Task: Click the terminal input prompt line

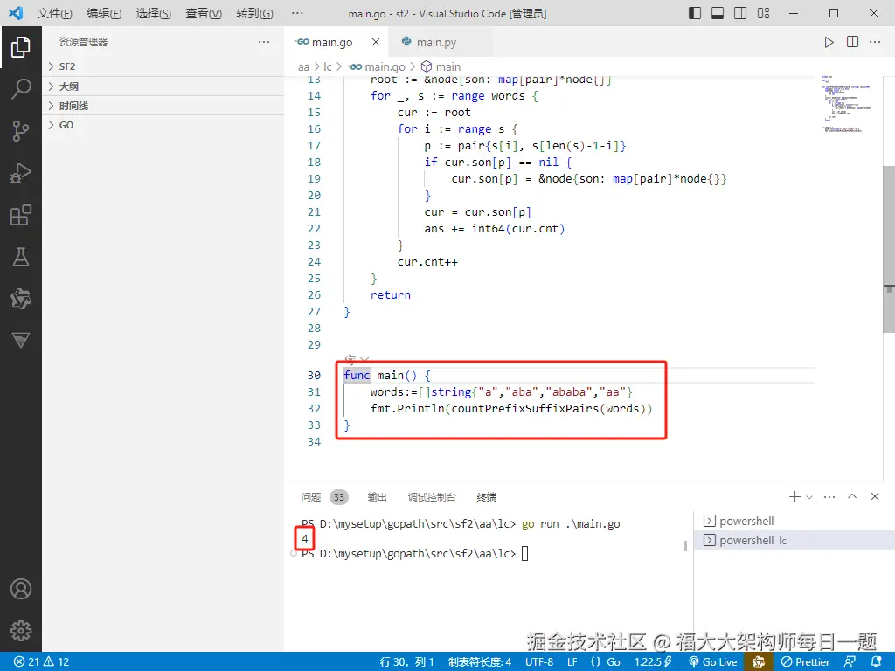Action: point(415,553)
